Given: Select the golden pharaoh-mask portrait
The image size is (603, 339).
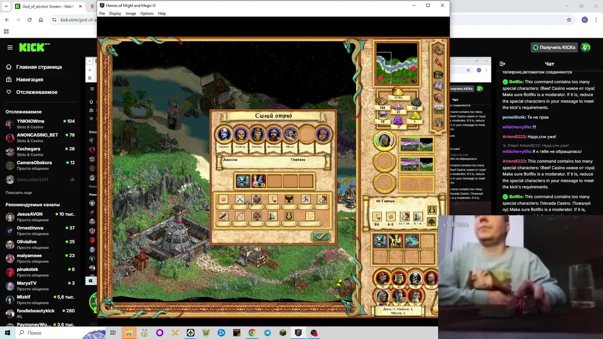Looking at the screenshot, I should (257, 134).
